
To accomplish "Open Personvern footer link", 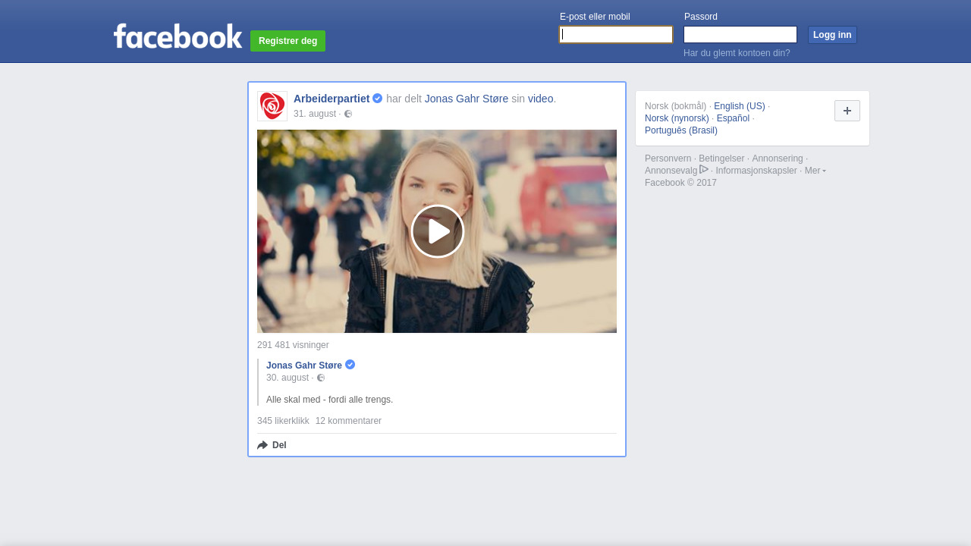I will (668, 158).
